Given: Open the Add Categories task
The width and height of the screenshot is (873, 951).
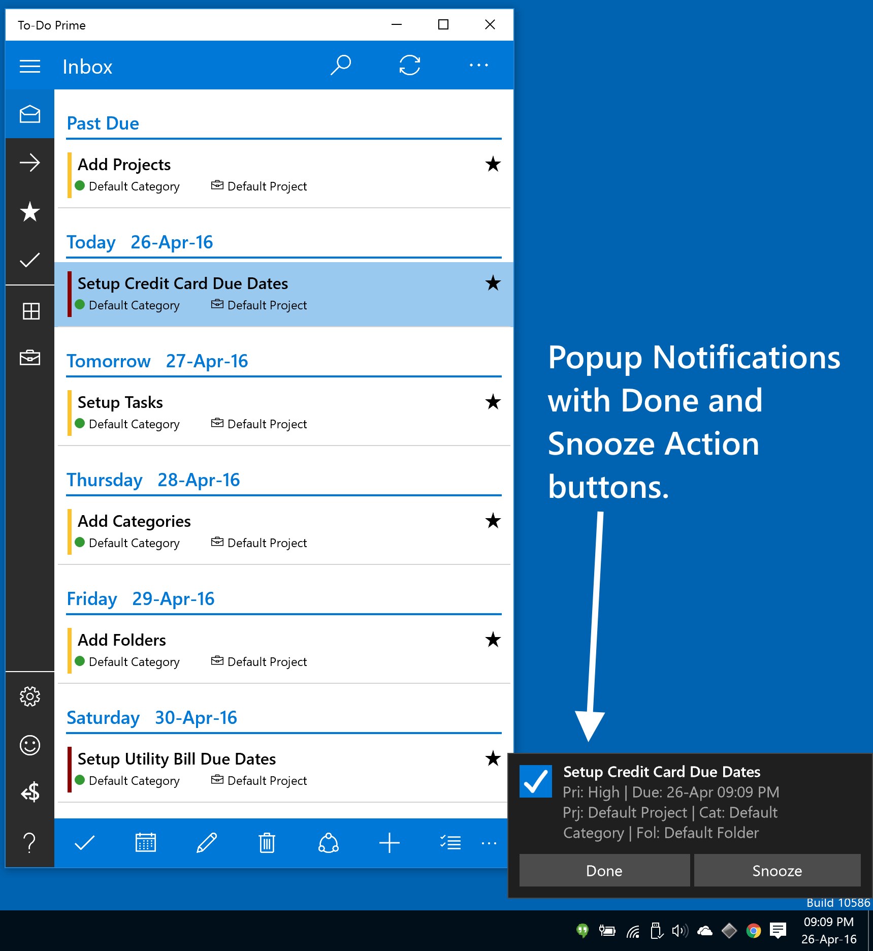Looking at the screenshot, I should tap(284, 531).
